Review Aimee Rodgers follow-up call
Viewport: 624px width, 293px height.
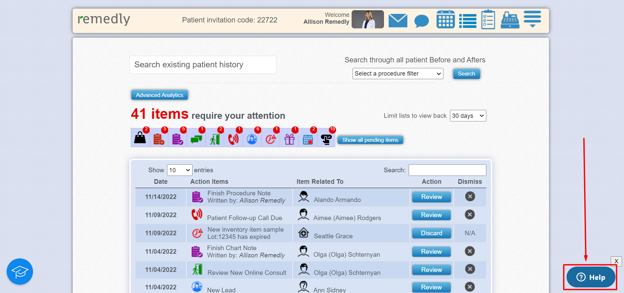coord(432,215)
